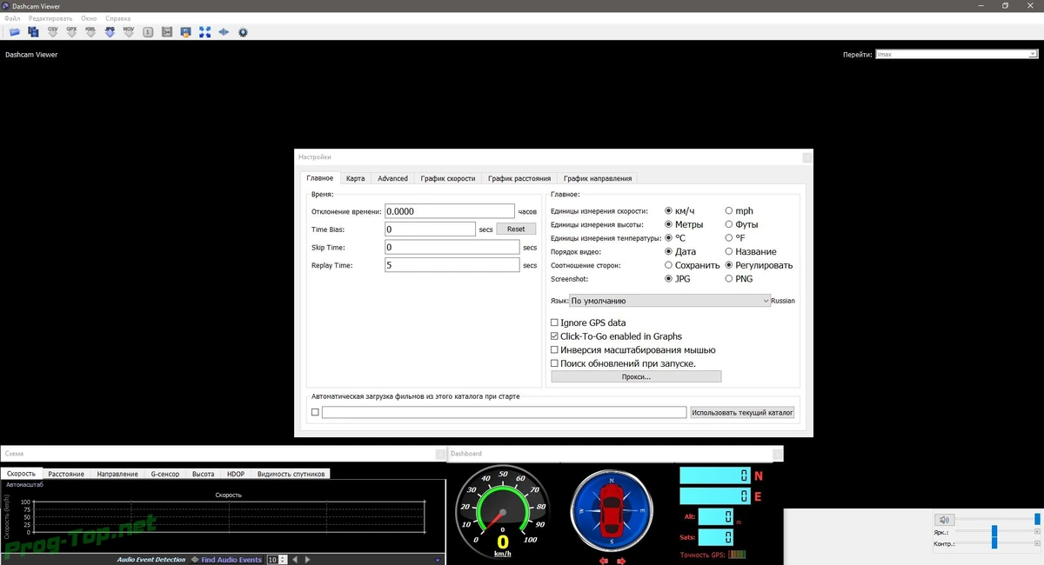1044x565 pixels.
Task: Open video file with folder icon
Action: click(15, 31)
